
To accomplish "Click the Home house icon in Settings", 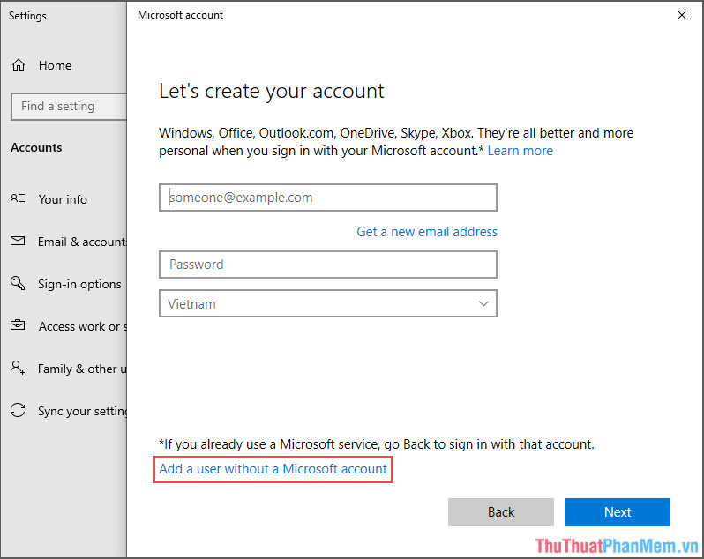I will click(x=19, y=65).
